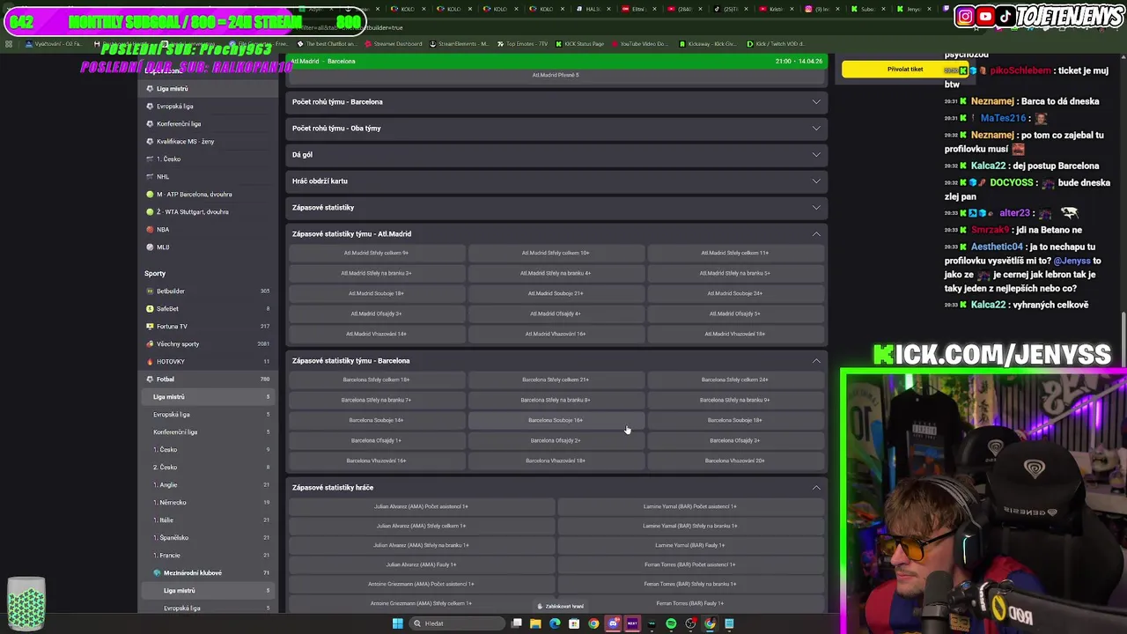Select Barcelona Střely celkem 21+ odds
This screenshot has width=1127, height=634.
pos(556,380)
